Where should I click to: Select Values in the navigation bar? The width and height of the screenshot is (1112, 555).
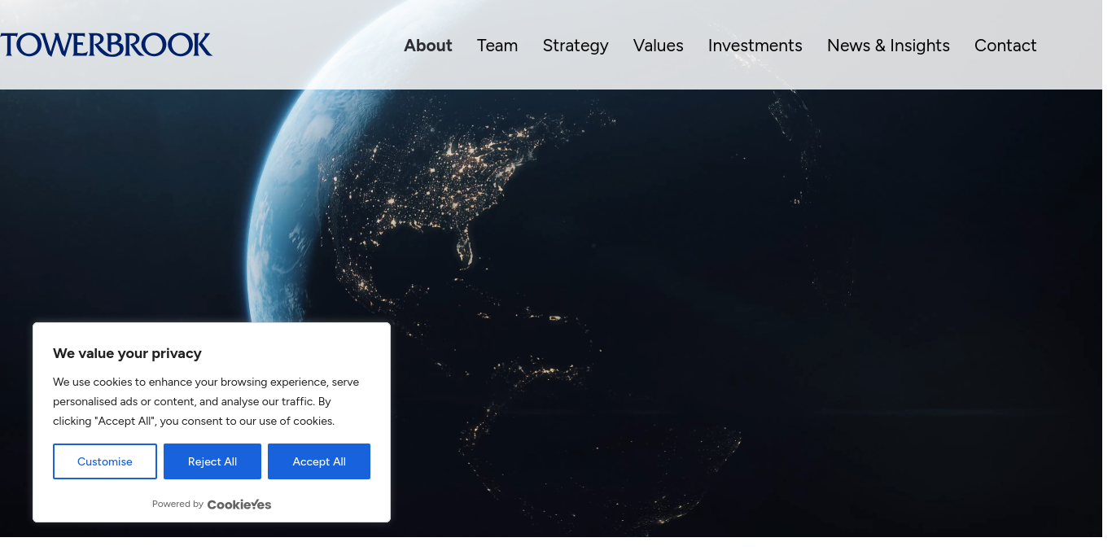point(658,46)
